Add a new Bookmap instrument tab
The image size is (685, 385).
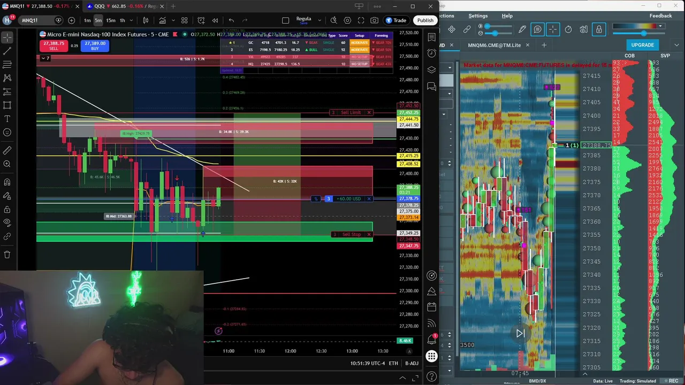544,45
